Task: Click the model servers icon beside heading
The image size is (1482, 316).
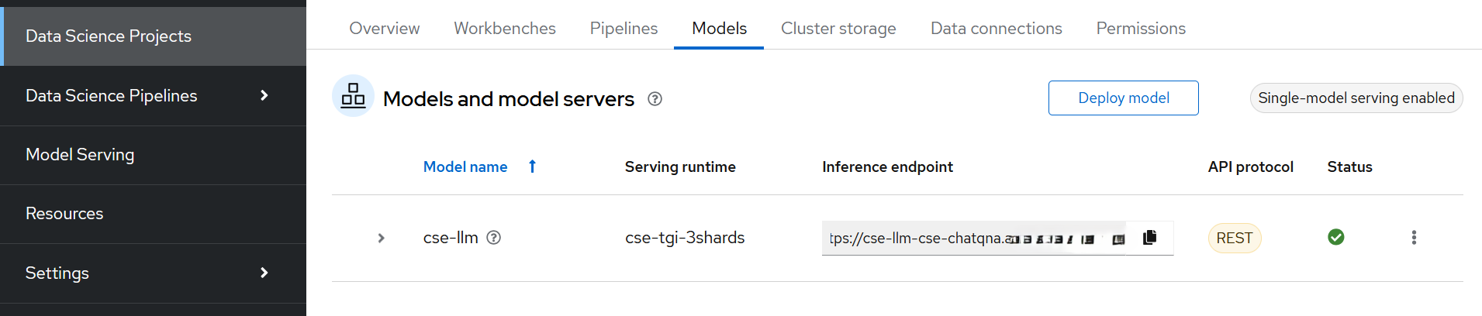Action: coord(353,96)
